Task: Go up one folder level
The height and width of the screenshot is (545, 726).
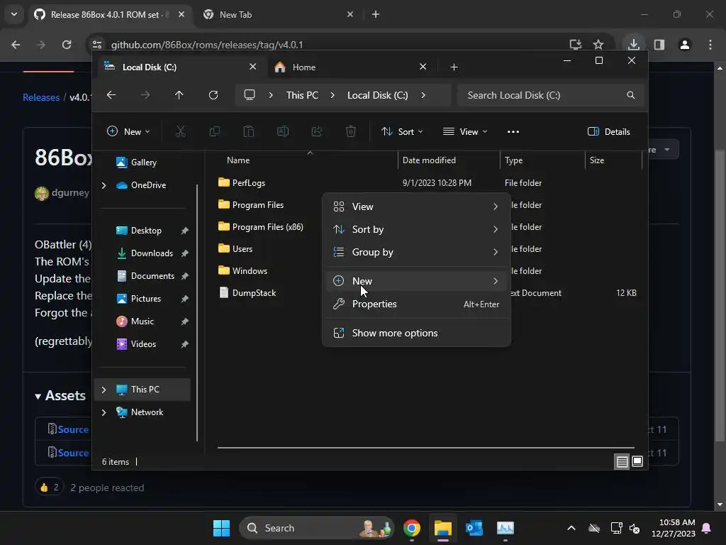Action: coord(179,95)
